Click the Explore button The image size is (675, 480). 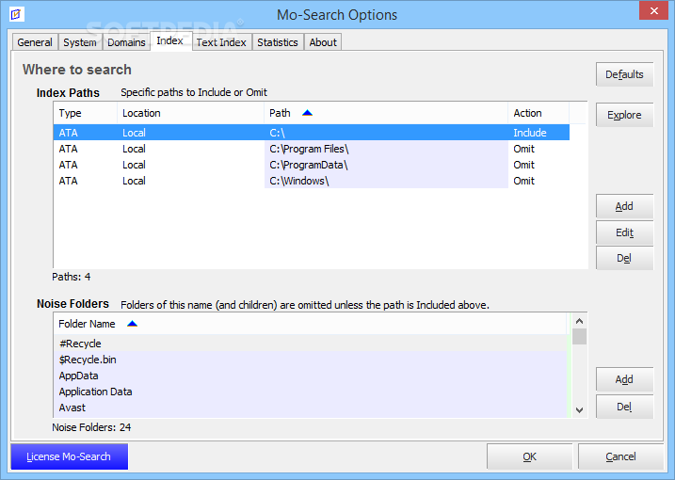coord(624,115)
